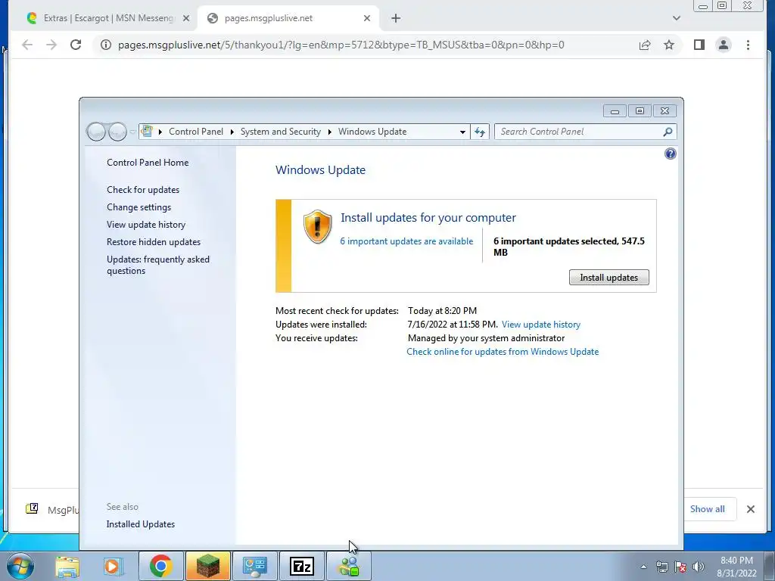Screen dimensions: 775x581
Task: Open 7-Zip from the taskbar
Action: (302, 566)
